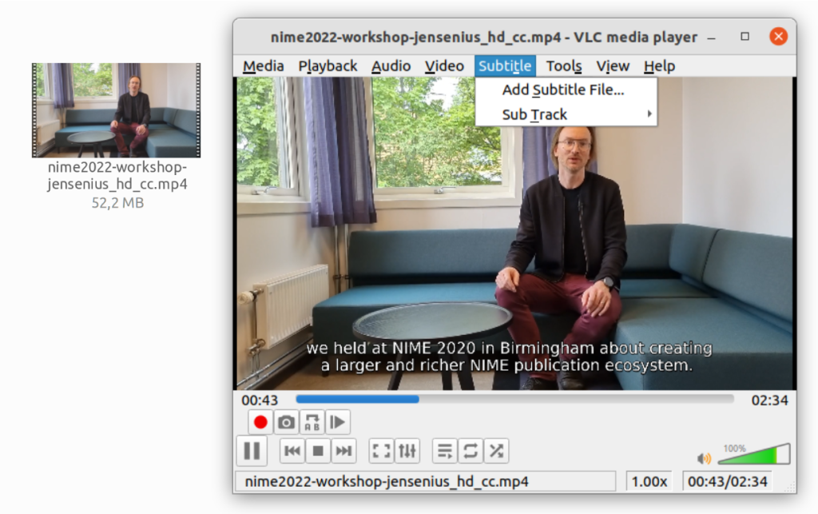Choose Add Subtitle File... option
The height and width of the screenshot is (514, 818).
(x=566, y=90)
